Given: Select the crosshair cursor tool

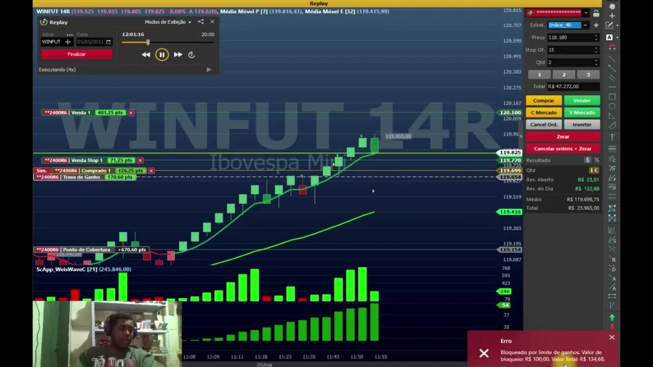Looking at the screenshot, I should click(x=612, y=15).
